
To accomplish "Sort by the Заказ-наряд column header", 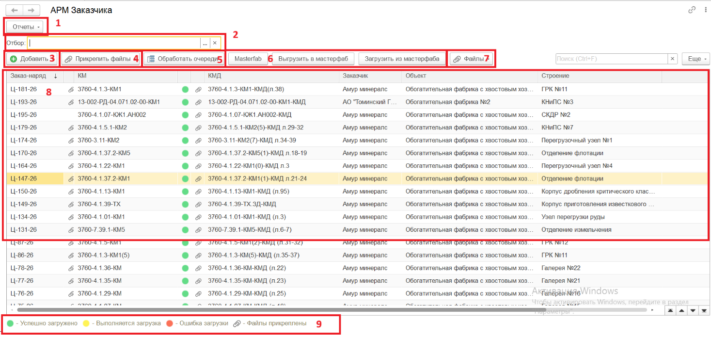I will 34,76.
